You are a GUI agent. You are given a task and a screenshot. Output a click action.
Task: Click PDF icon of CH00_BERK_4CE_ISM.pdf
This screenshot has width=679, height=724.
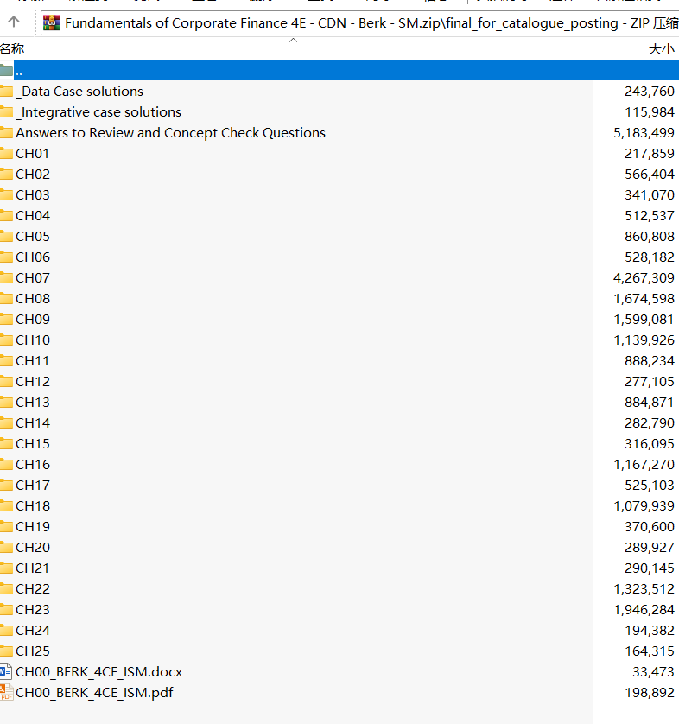[6, 693]
